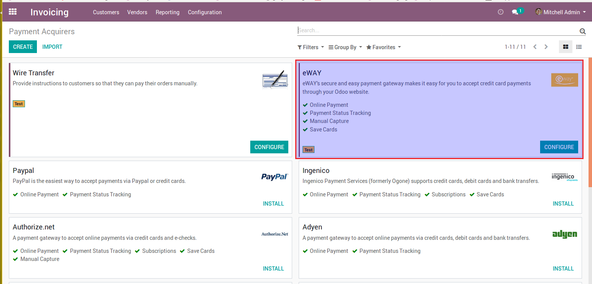
Task: Click Ingenico's Subscriptions feature text
Action: tap(449, 194)
